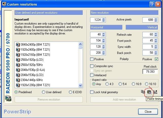Click the ruler icon right of Paste timings

tap(155, 92)
